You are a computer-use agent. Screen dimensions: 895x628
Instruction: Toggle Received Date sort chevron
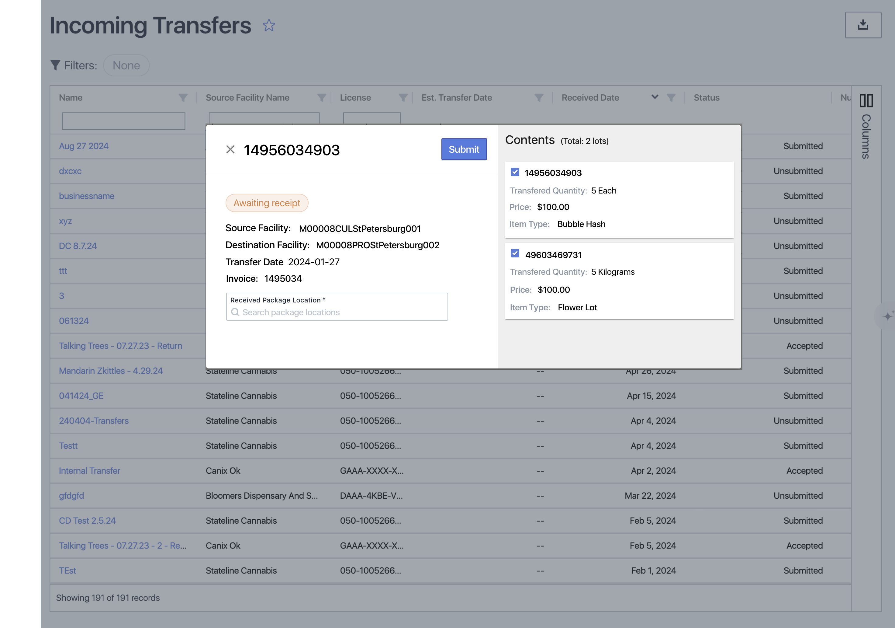tap(655, 97)
